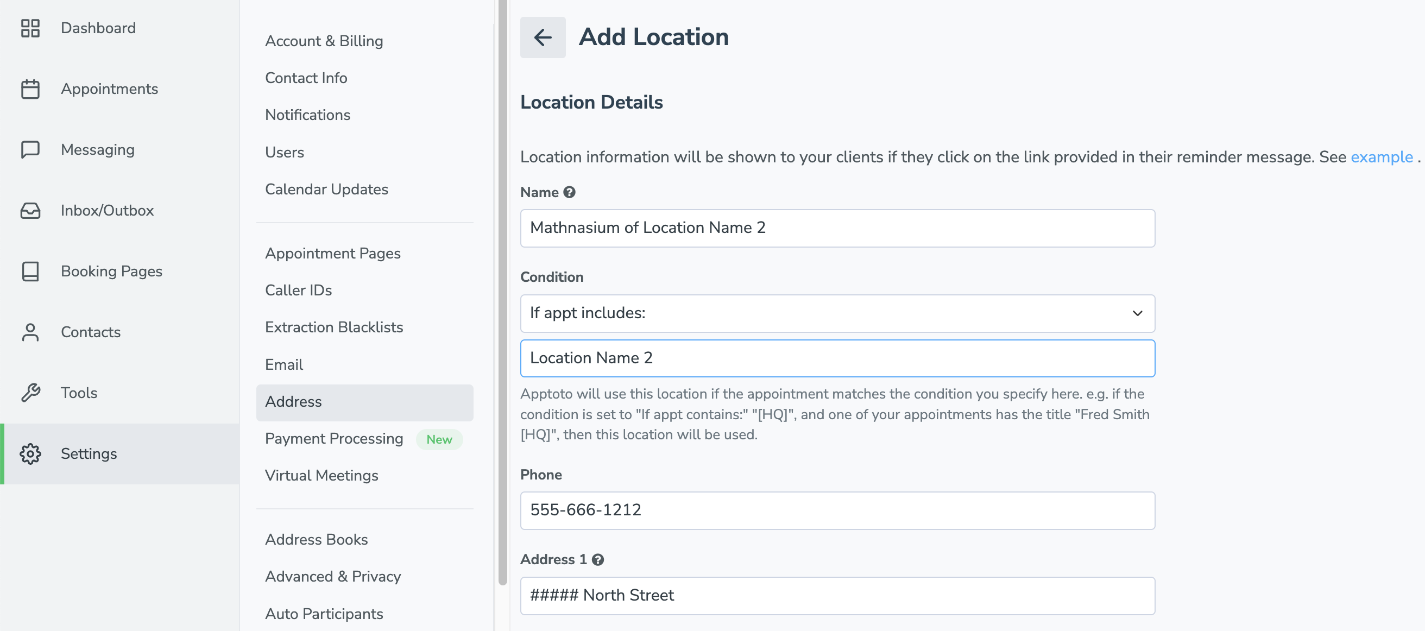Click the Dashboard grid icon
Image resolution: width=1425 pixels, height=631 pixels.
(30, 28)
